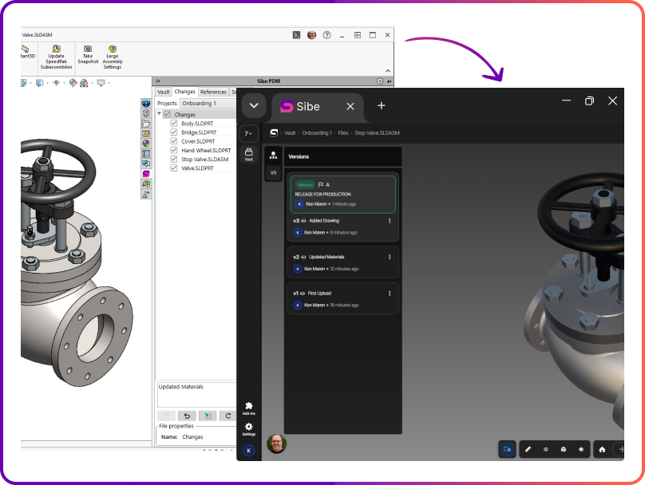The image size is (645, 485).
Task: Uncheck Bridge.SLDPRT checkbox
Action: click(174, 132)
